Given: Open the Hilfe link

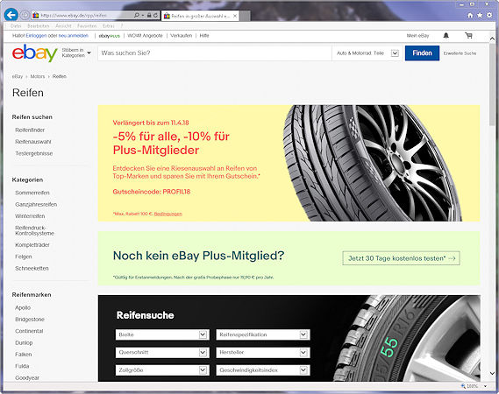Looking at the screenshot, I should point(204,36).
